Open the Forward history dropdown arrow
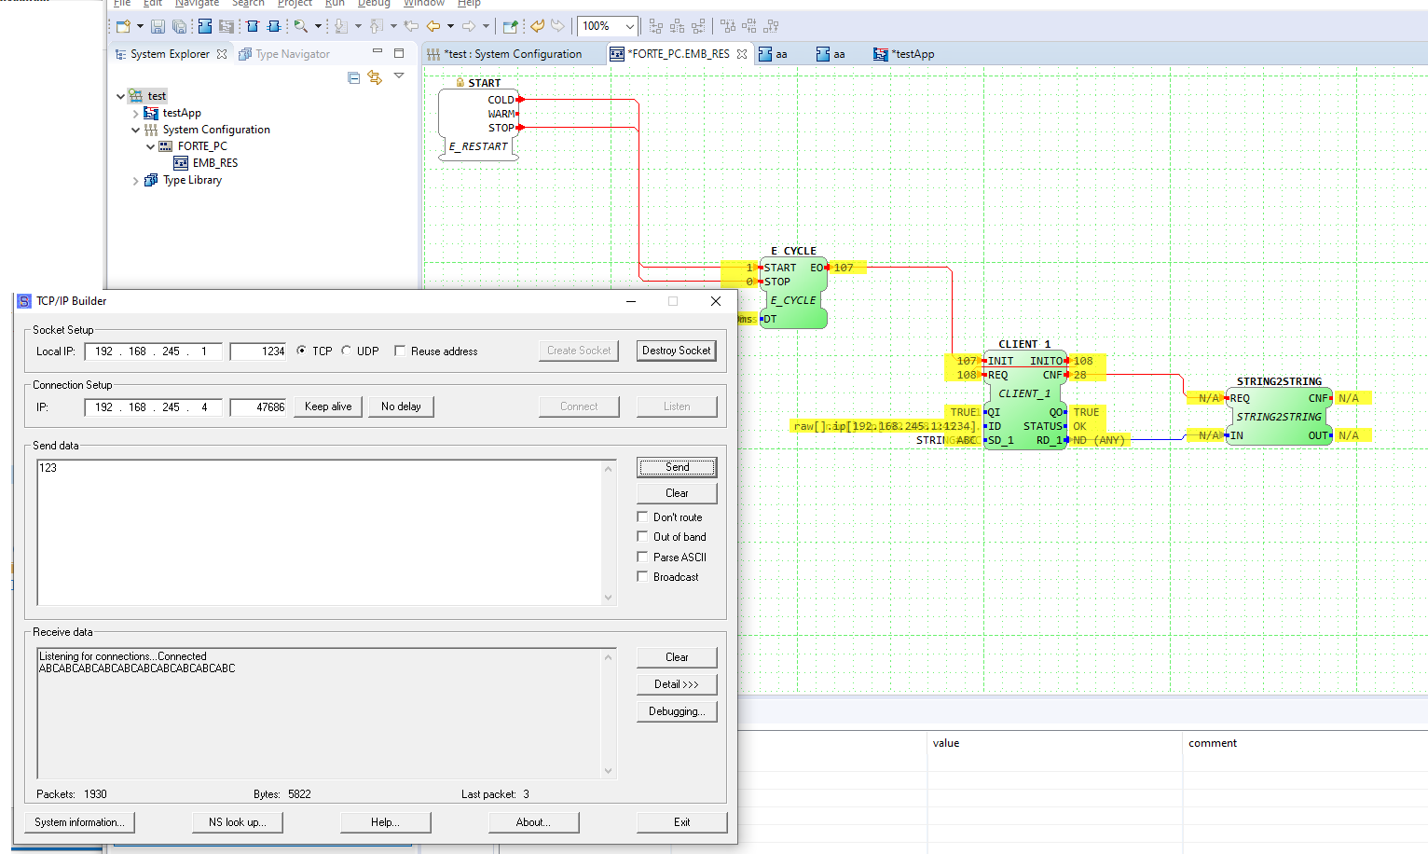 click(486, 26)
